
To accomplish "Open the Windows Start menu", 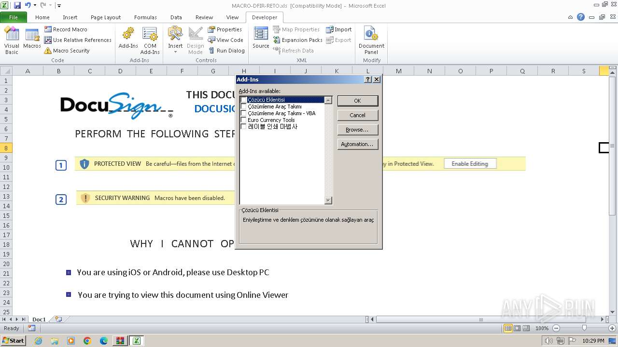I will (x=13, y=341).
